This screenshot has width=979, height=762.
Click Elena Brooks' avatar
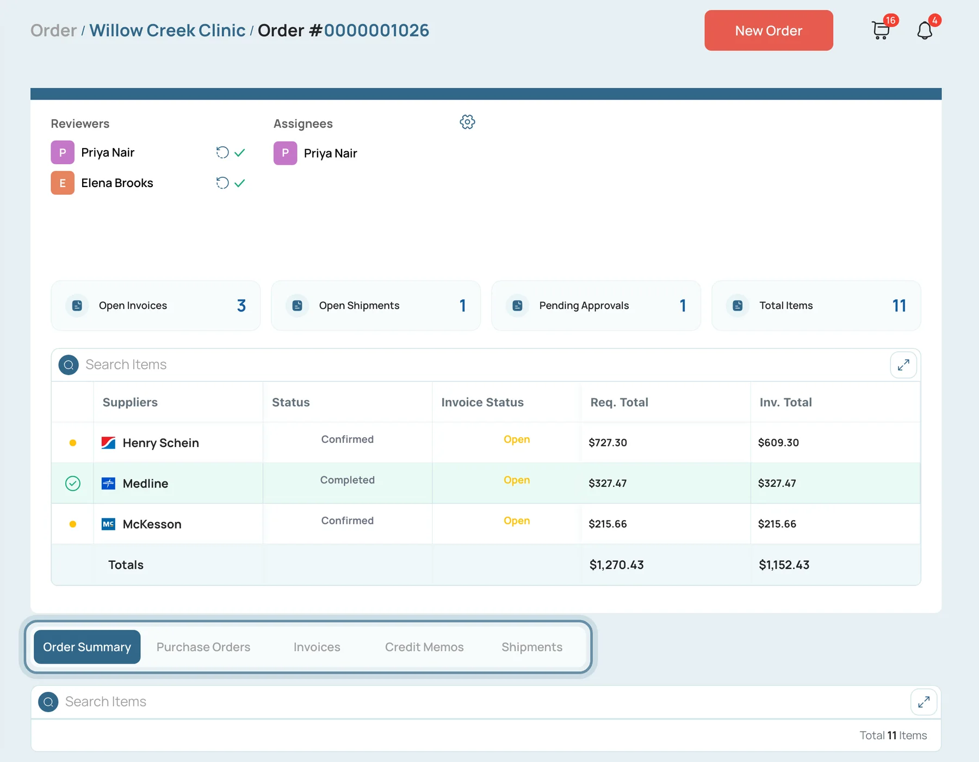coord(63,183)
